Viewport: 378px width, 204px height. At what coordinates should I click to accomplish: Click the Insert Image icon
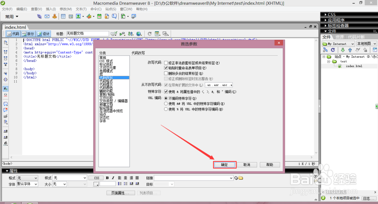click(x=78, y=16)
